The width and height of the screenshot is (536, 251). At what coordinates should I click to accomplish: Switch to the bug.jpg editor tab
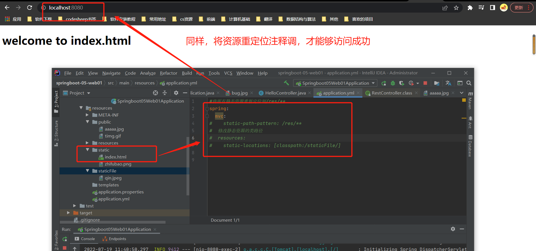(x=240, y=93)
